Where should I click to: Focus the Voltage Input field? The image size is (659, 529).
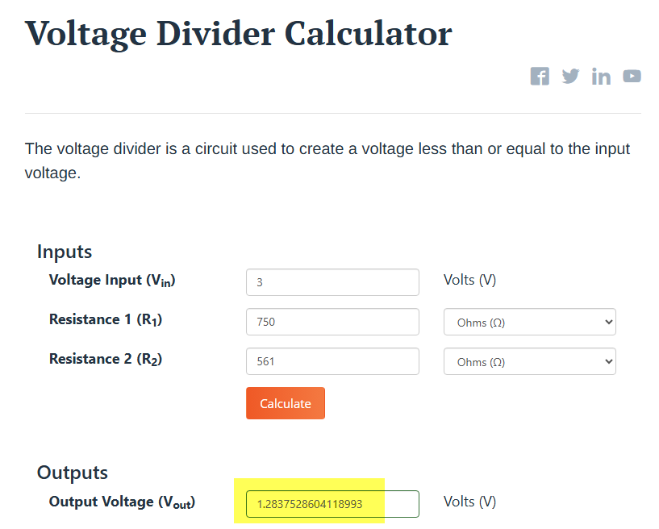[x=332, y=282]
